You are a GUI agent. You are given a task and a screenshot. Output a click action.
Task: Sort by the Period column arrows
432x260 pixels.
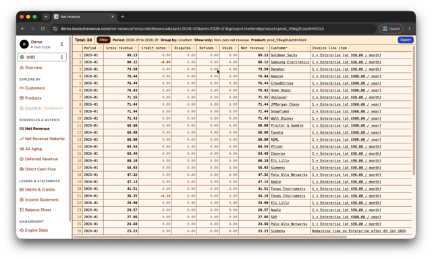click(x=101, y=48)
